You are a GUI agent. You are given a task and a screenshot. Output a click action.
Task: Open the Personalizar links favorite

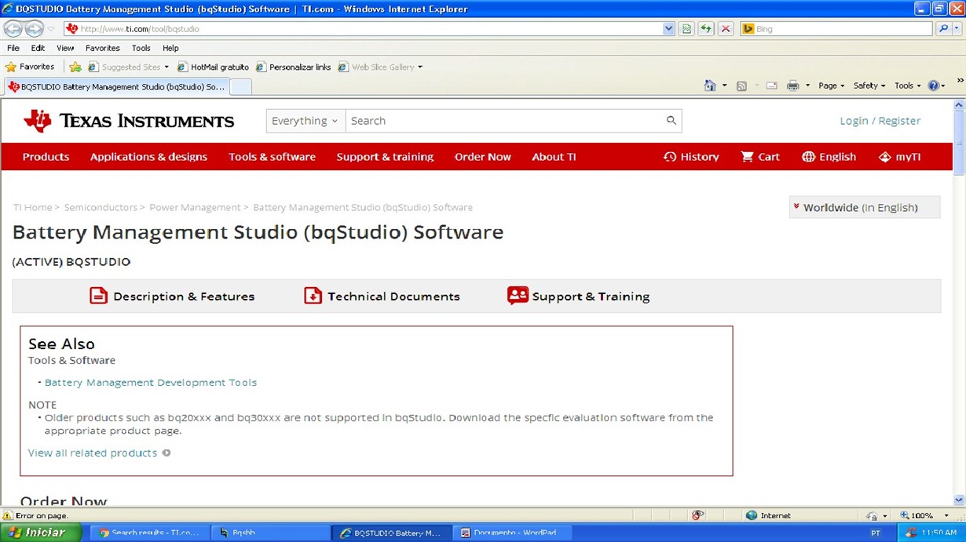coord(293,67)
